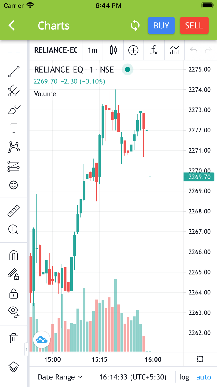Click the trash remove drawings icon
Screen dimensions: 217x387
[x=14, y=338]
